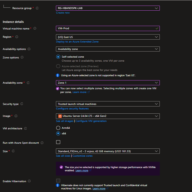Toggle Enable Hibernation checkbox
This screenshot has height=192, width=192.
tap(58, 181)
